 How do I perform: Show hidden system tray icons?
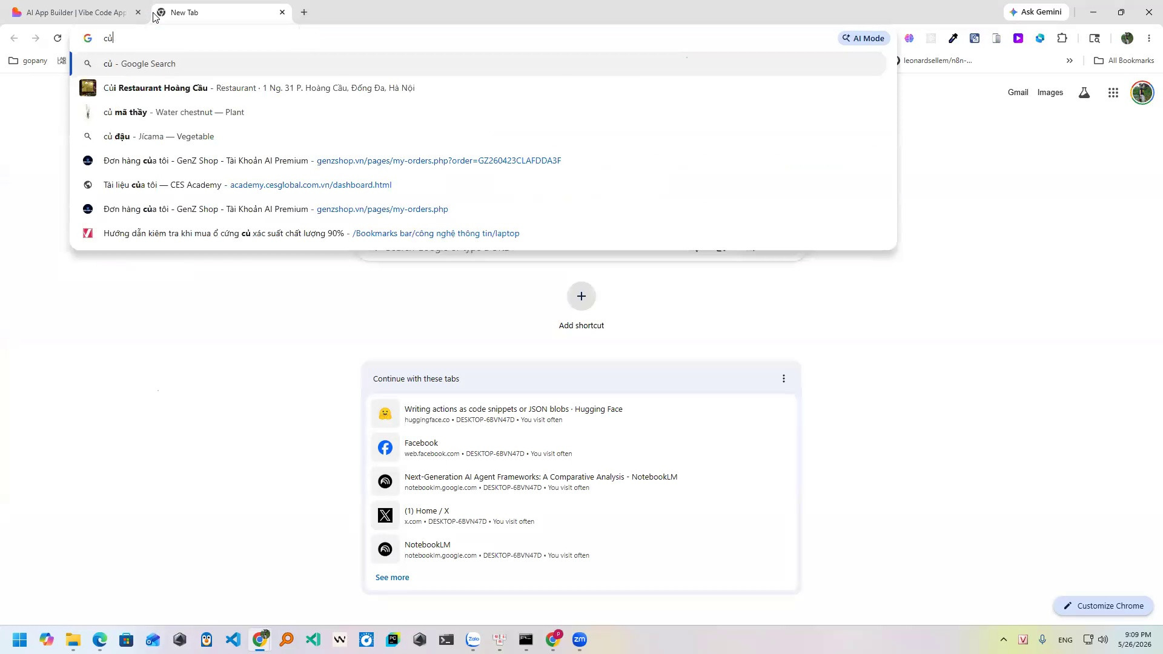click(x=1004, y=639)
